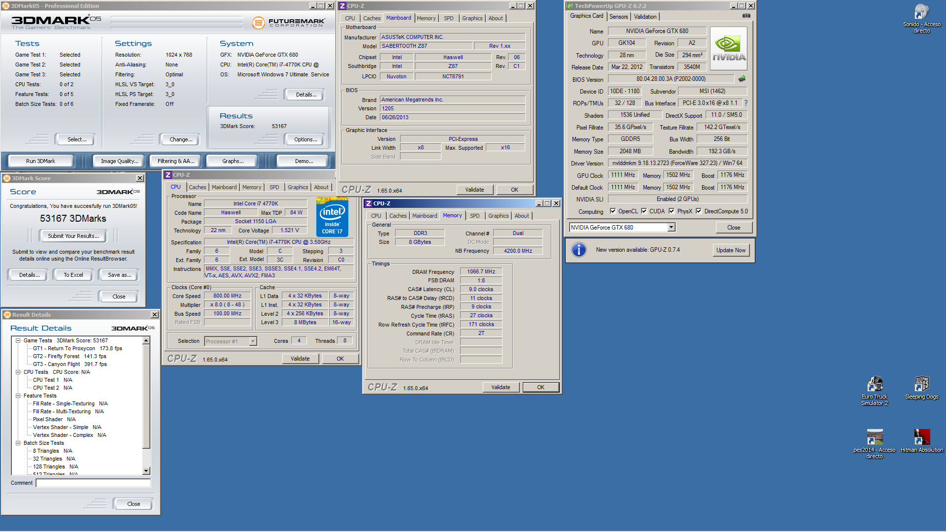
Task: Open Sonido desktop shortcut icon
Action: [921, 13]
